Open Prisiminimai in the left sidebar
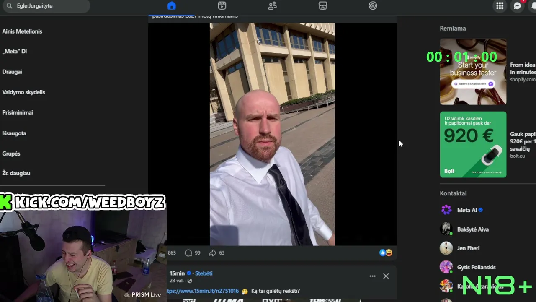The image size is (536, 302). [x=18, y=112]
